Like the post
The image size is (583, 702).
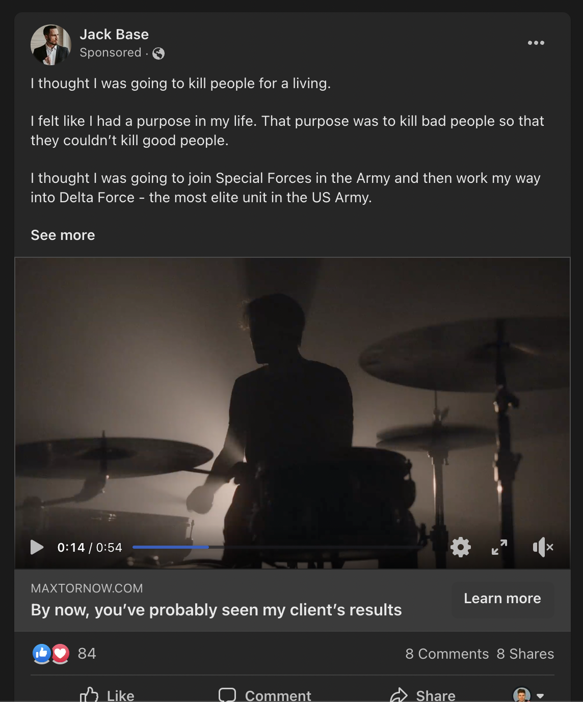[x=108, y=694]
